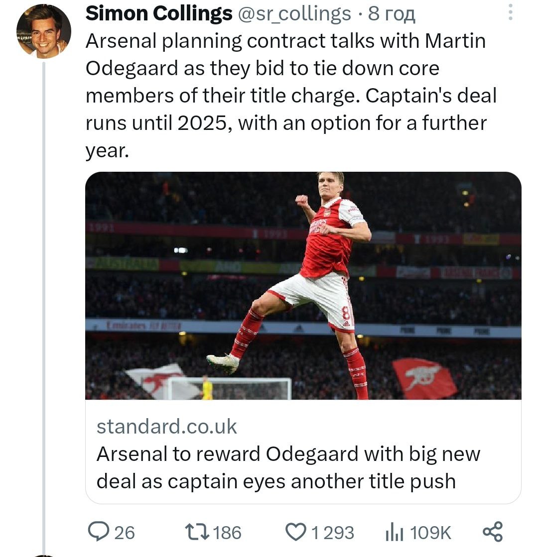Image resolution: width=538 pixels, height=557 pixels.
Task: Open the three-dot more options menu
Action: click(x=510, y=13)
